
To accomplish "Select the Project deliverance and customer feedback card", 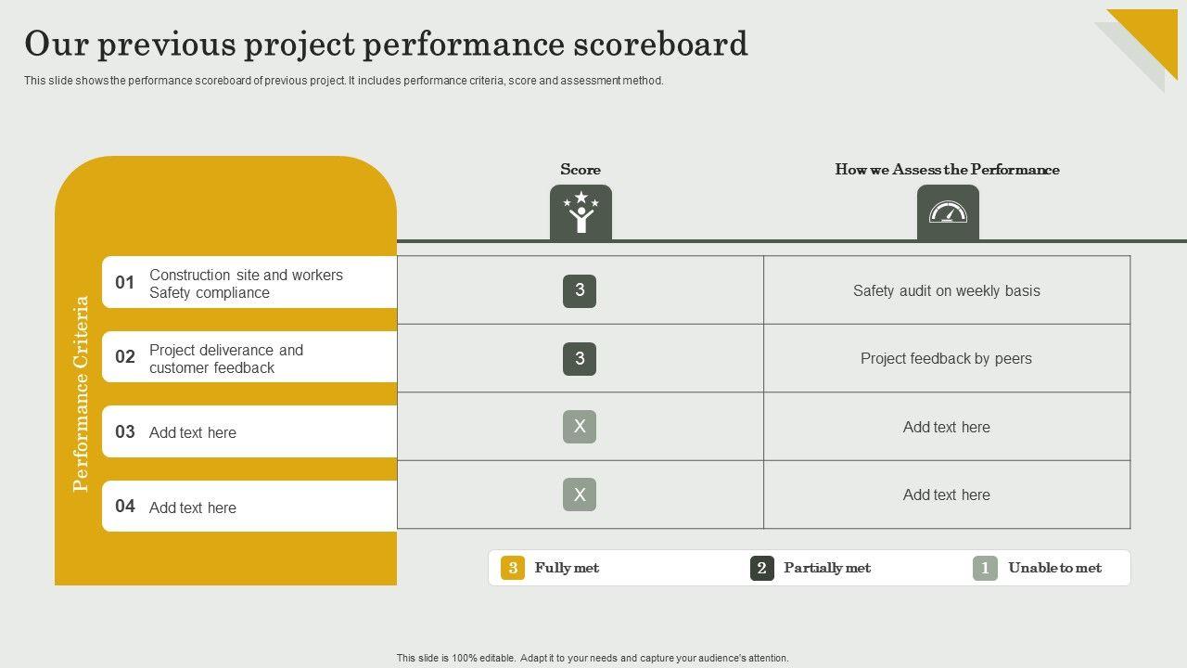I will 249,358.
